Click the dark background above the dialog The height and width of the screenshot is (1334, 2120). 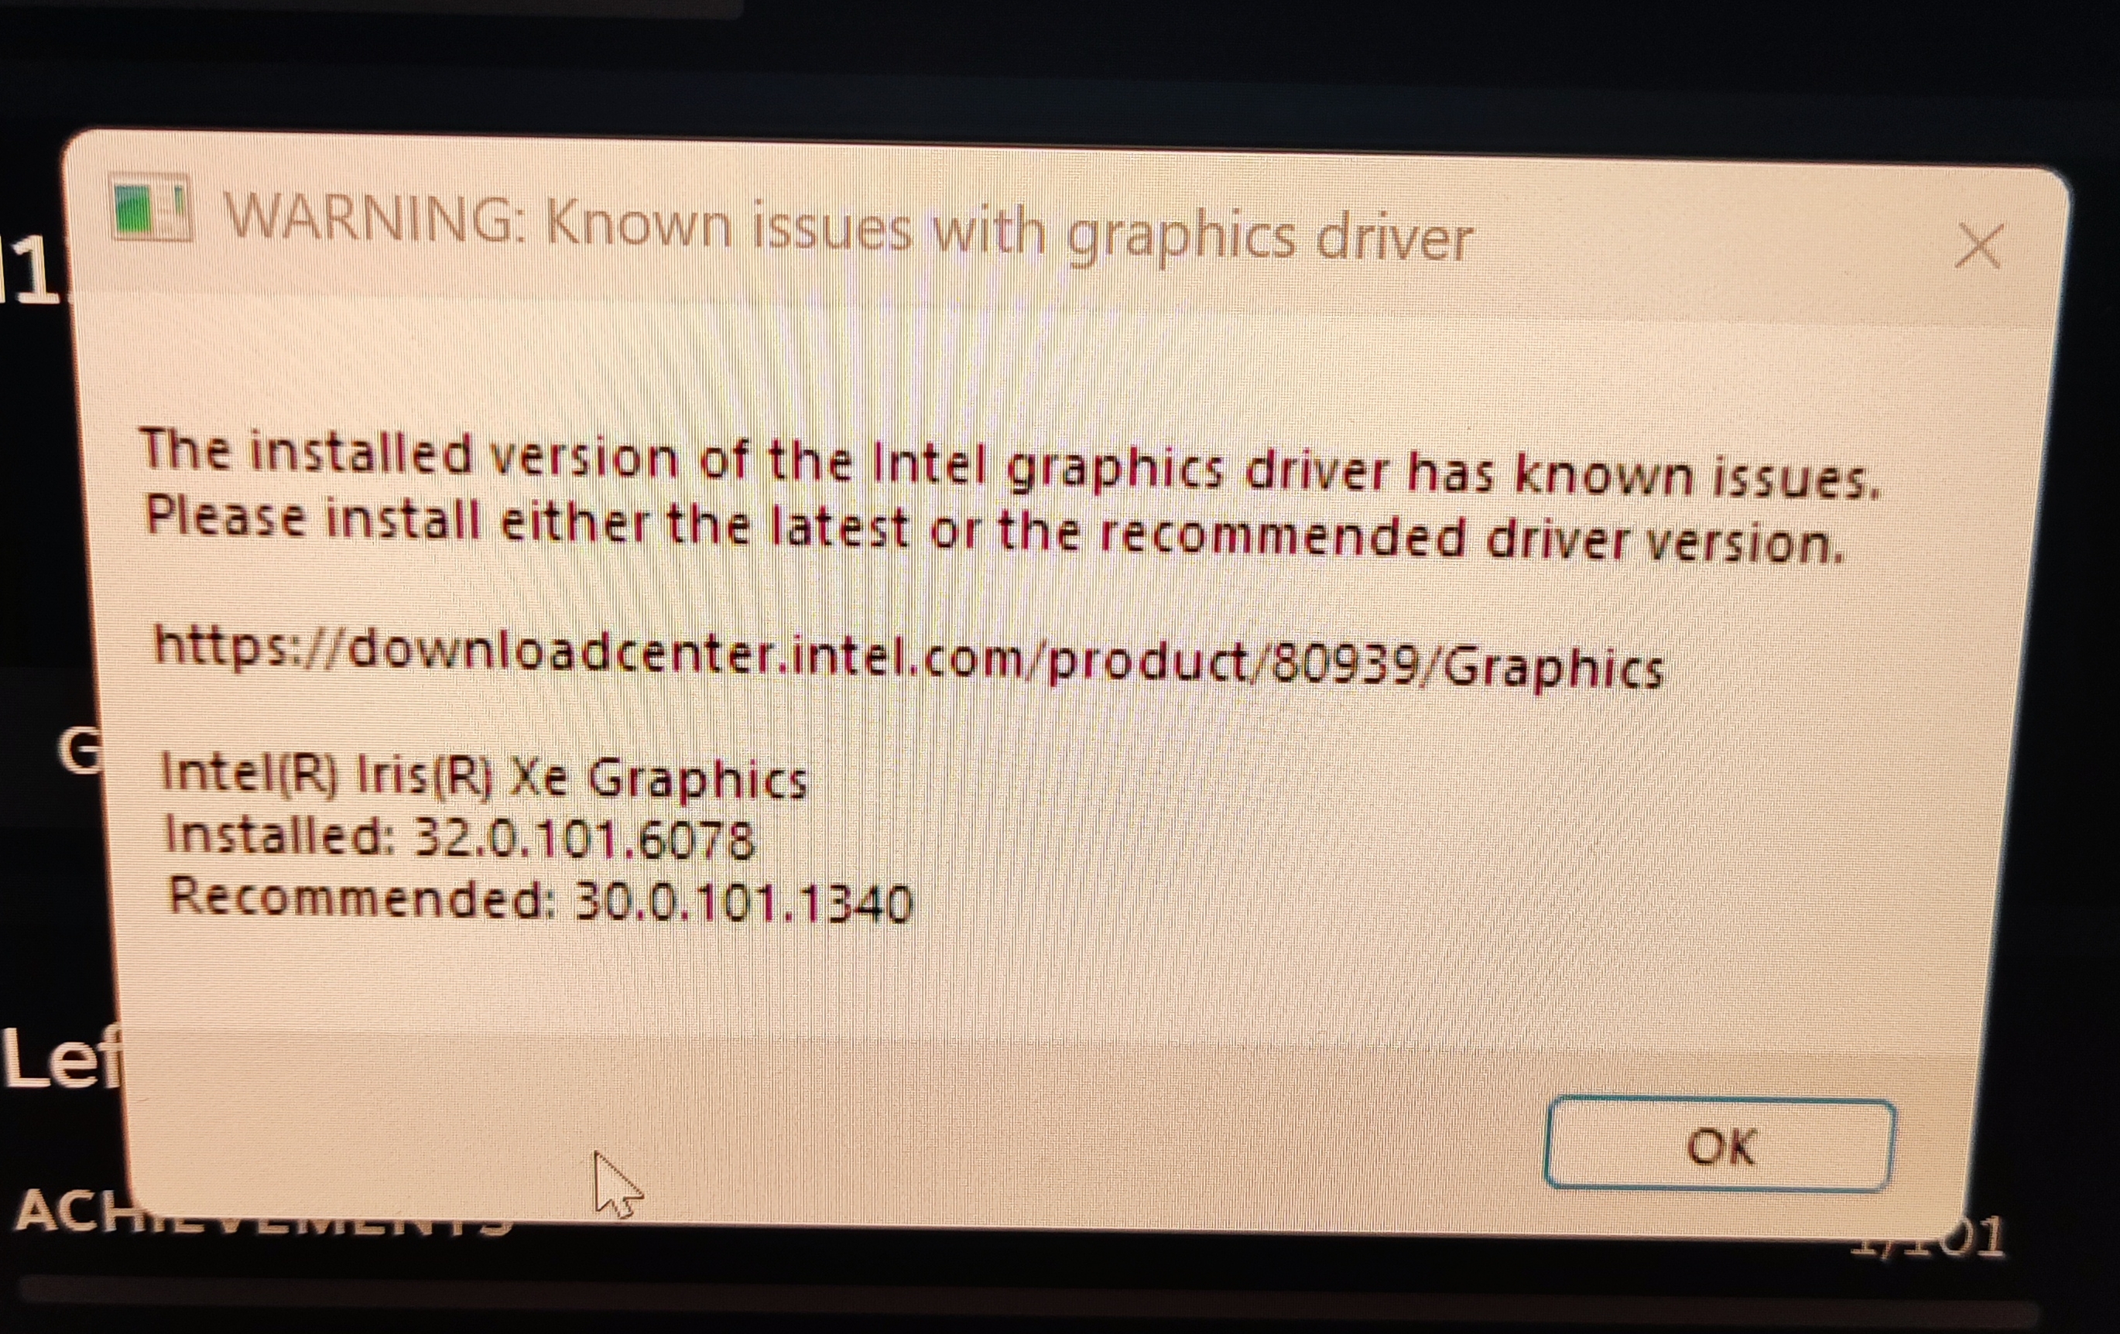1057,70
